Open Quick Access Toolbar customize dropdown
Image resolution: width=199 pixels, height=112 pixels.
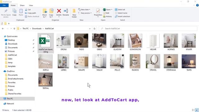point(9,24)
